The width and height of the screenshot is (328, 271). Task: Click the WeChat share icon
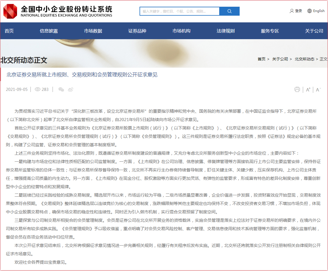61,89
